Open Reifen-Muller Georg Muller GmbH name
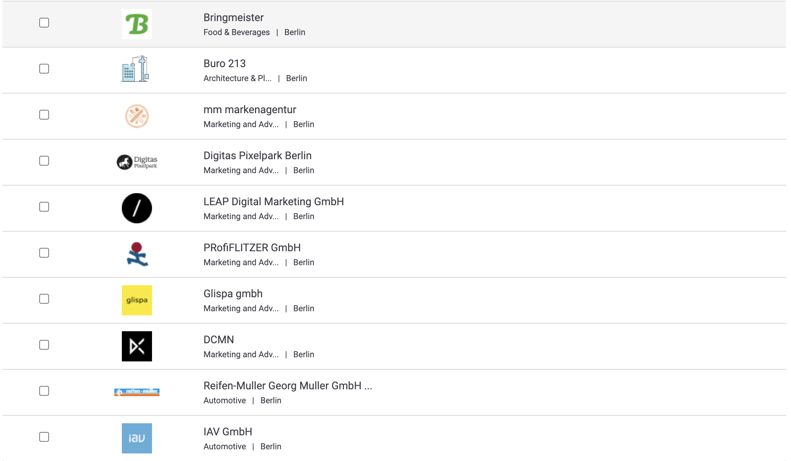Image resolution: width=791 pixels, height=461 pixels. click(288, 386)
